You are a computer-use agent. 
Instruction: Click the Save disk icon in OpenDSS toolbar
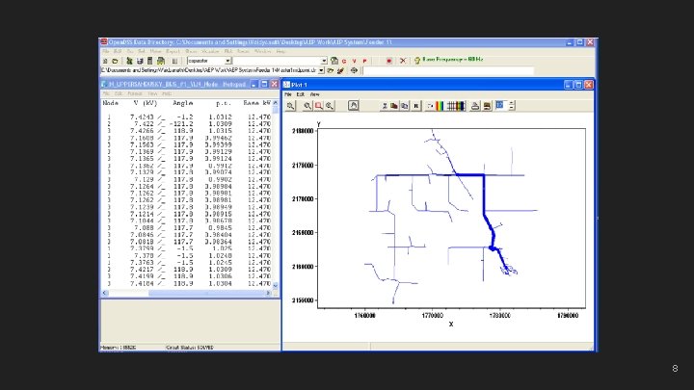click(140, 61)
